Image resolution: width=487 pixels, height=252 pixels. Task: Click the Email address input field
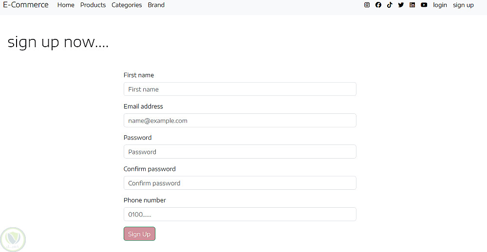pos(240,121)
